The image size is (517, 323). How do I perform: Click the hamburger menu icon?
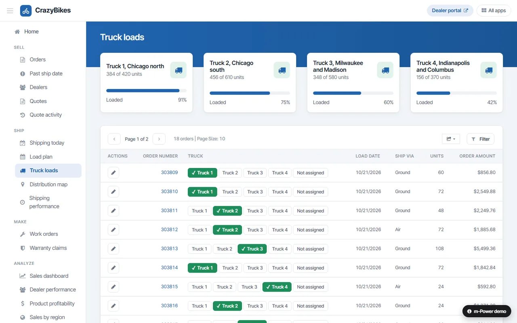click(x=10, y=10)
